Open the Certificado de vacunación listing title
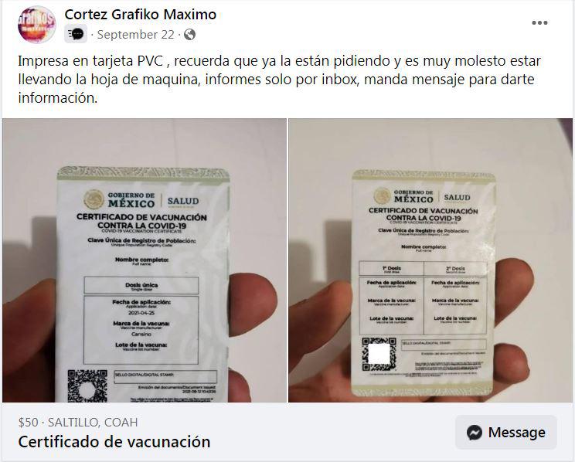This screenshot has width=575, height=462. point(114,442)
